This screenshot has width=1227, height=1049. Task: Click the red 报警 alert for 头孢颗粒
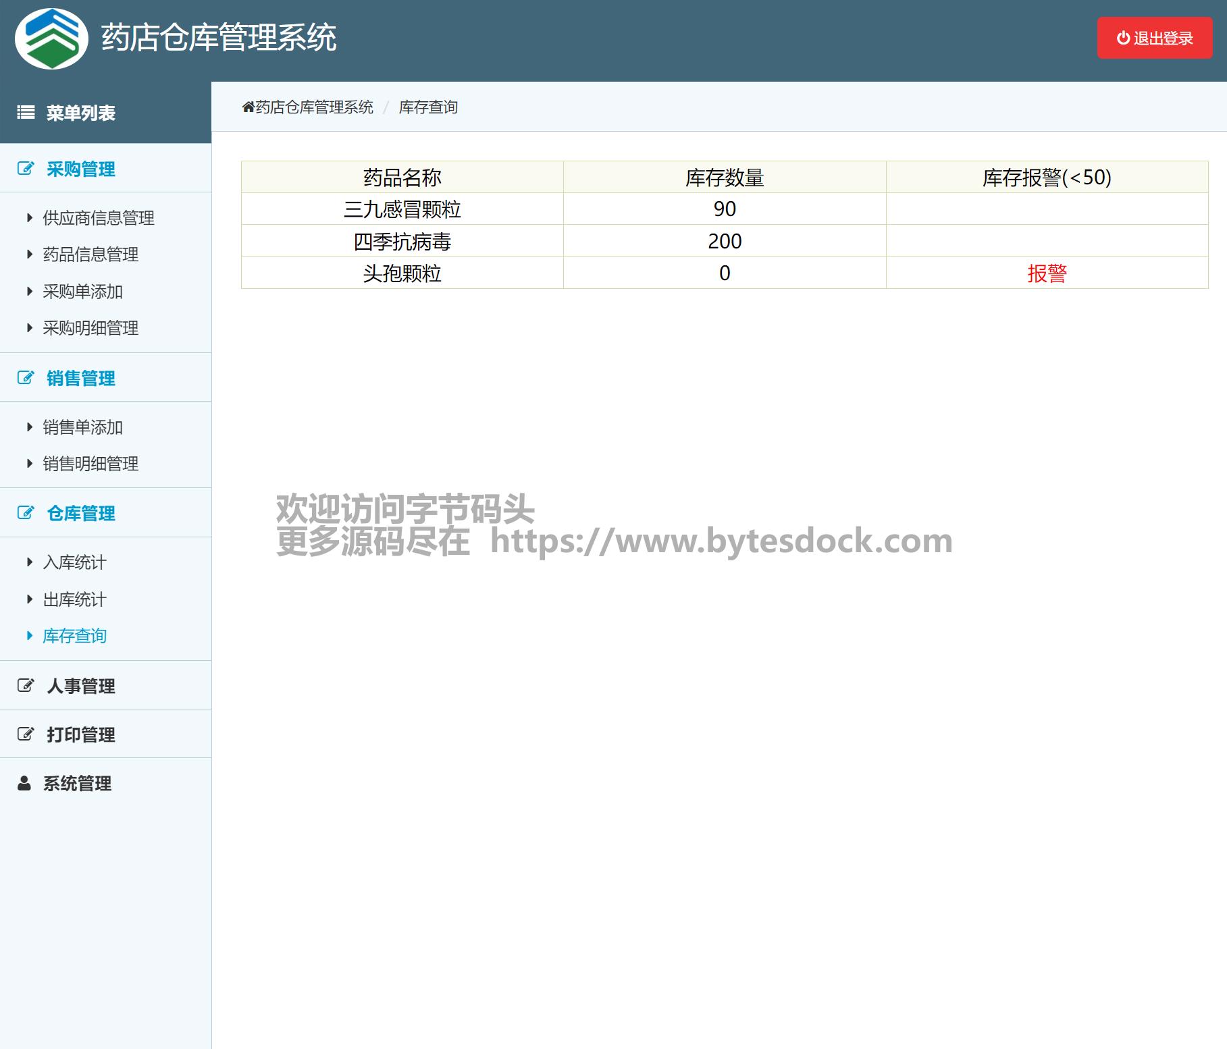point(1047,273)
